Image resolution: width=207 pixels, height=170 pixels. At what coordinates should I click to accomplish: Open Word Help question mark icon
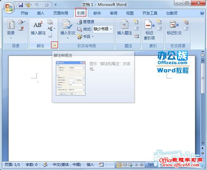[202, 13]
